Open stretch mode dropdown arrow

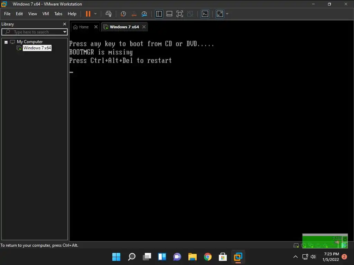click(227, 14)
